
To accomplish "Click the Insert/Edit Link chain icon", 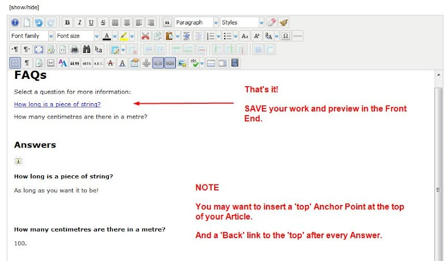I will 170,63.
